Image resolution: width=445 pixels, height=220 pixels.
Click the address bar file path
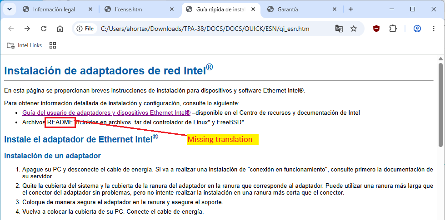(x=205, y=29)
